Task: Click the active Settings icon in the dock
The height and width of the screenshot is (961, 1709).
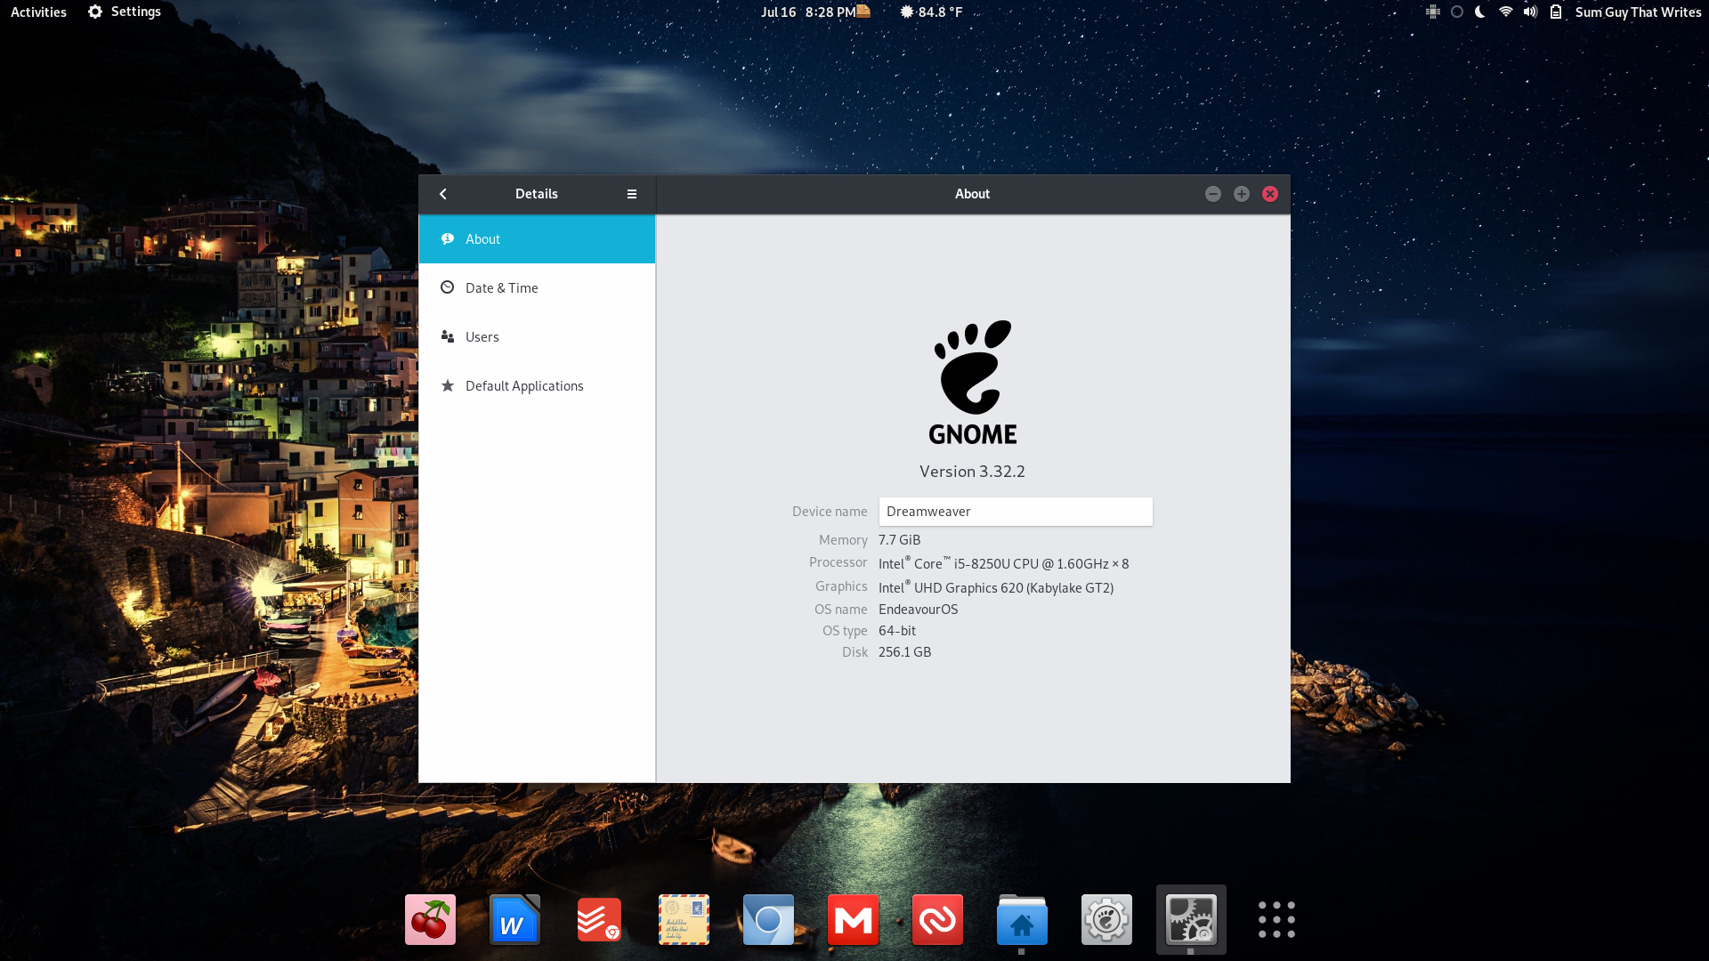Action: click(1191, 919)
